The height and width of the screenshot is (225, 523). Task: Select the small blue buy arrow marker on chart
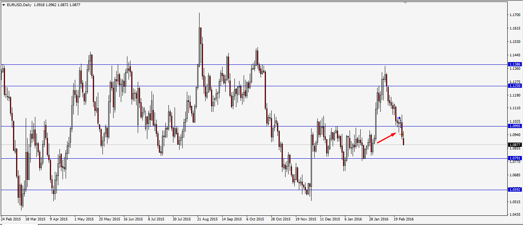(399, 118)
